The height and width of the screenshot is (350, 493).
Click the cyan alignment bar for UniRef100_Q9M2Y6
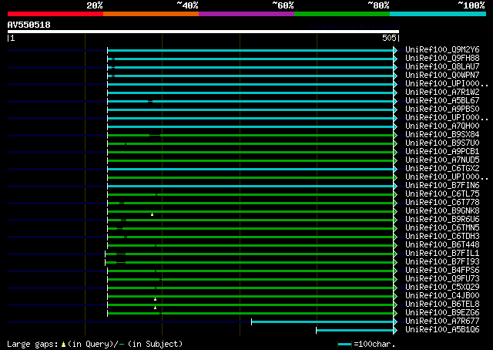point(250,50)
